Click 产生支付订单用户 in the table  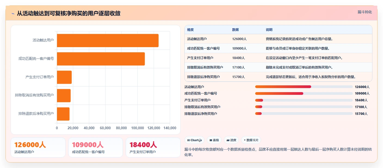(200, 58)
